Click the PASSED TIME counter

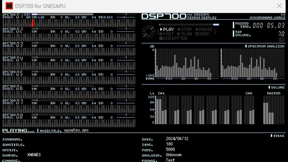pyautogui.click(x=268, y=25)
